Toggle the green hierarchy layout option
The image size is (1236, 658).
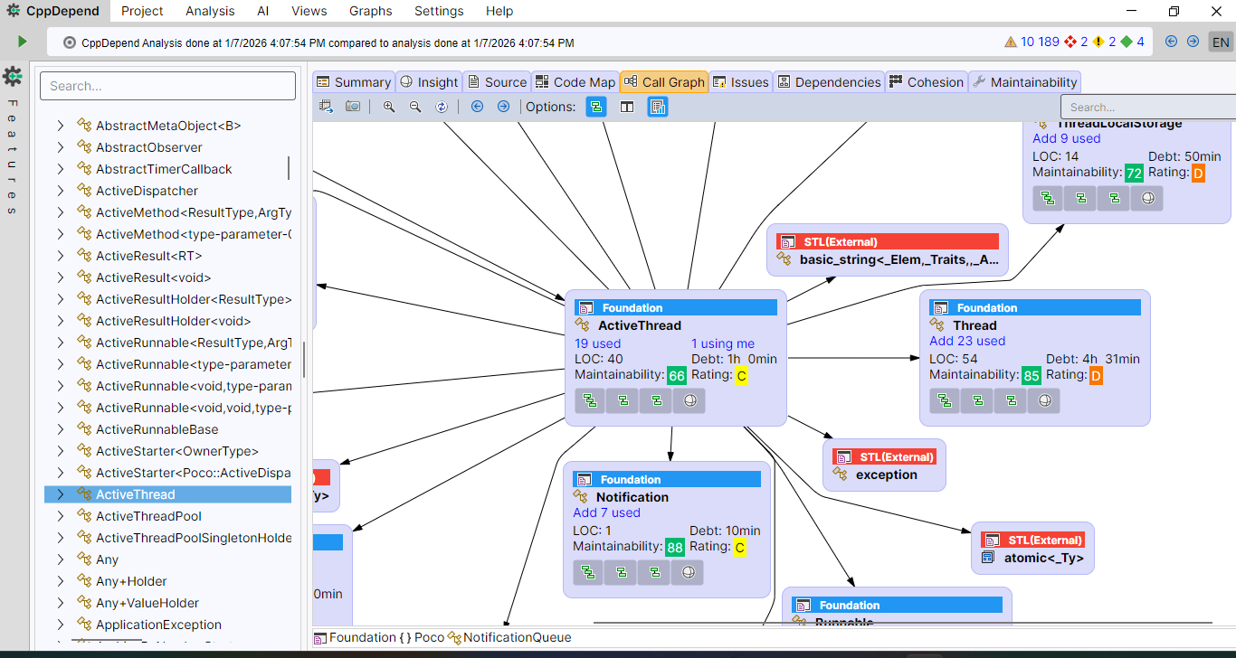coord(595,107)
